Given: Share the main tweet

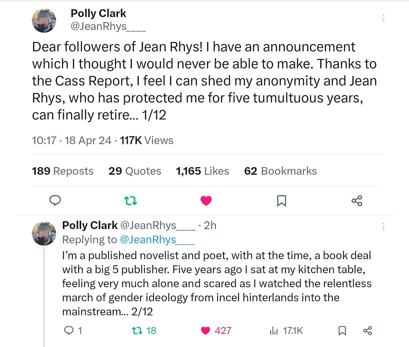Looking at the screenshot, I should tap(356, 200).
